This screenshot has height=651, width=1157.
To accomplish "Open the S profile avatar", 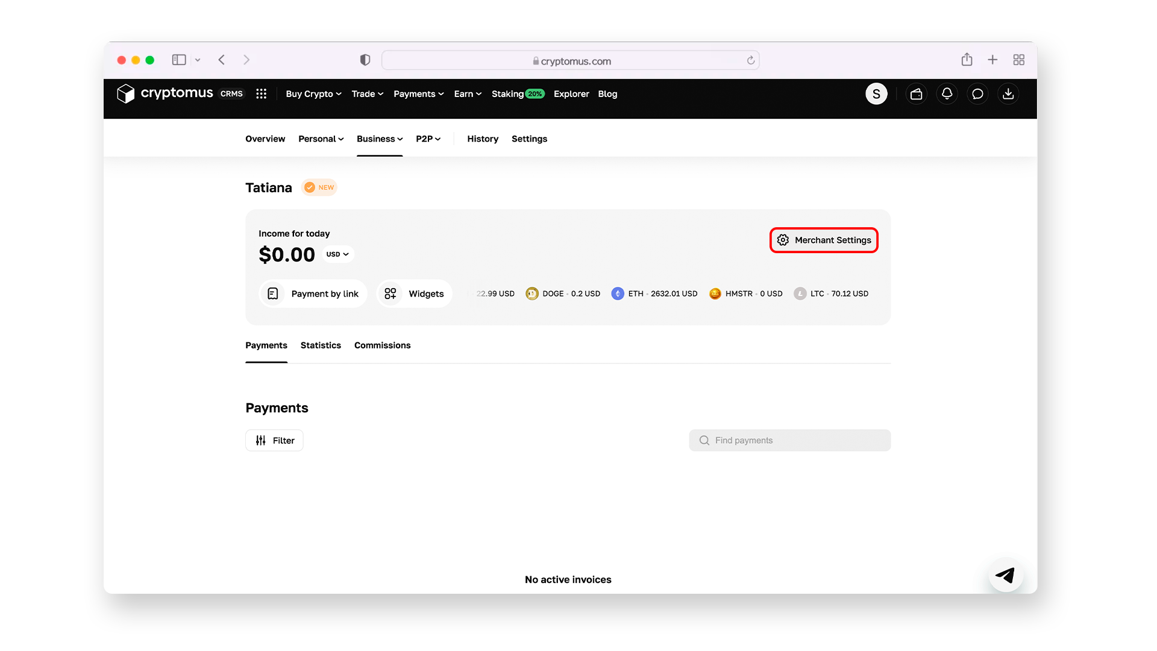I will 876,94.
